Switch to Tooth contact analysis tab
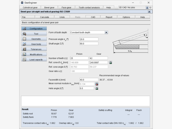 coord(89,7)
